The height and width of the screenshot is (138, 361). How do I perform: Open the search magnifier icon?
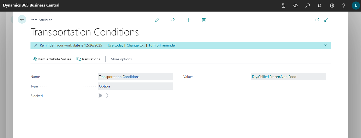click(308, 6)
